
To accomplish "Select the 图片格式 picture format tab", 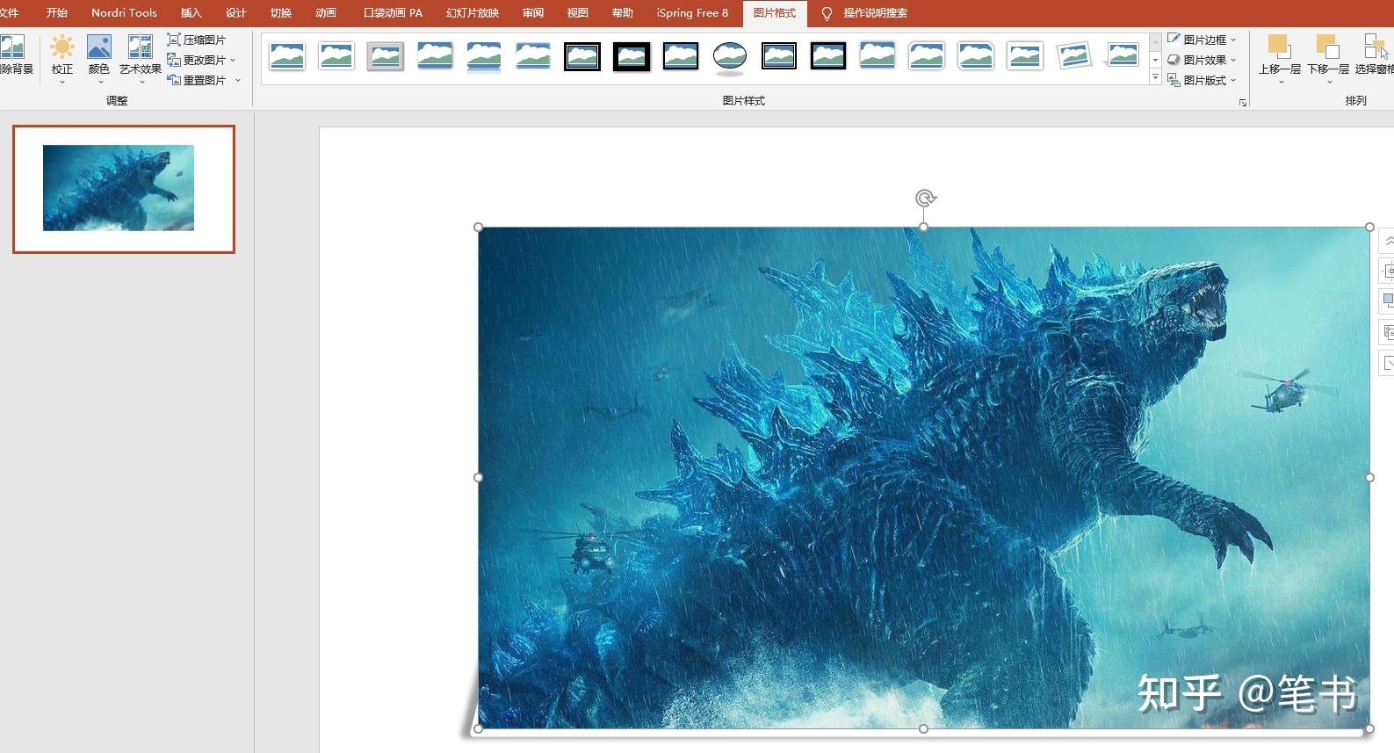I will (x=774, y=13).
